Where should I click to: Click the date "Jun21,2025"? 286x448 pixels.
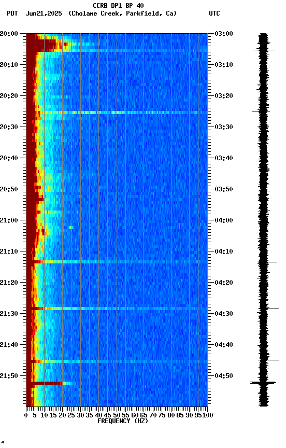click(44, 13)
